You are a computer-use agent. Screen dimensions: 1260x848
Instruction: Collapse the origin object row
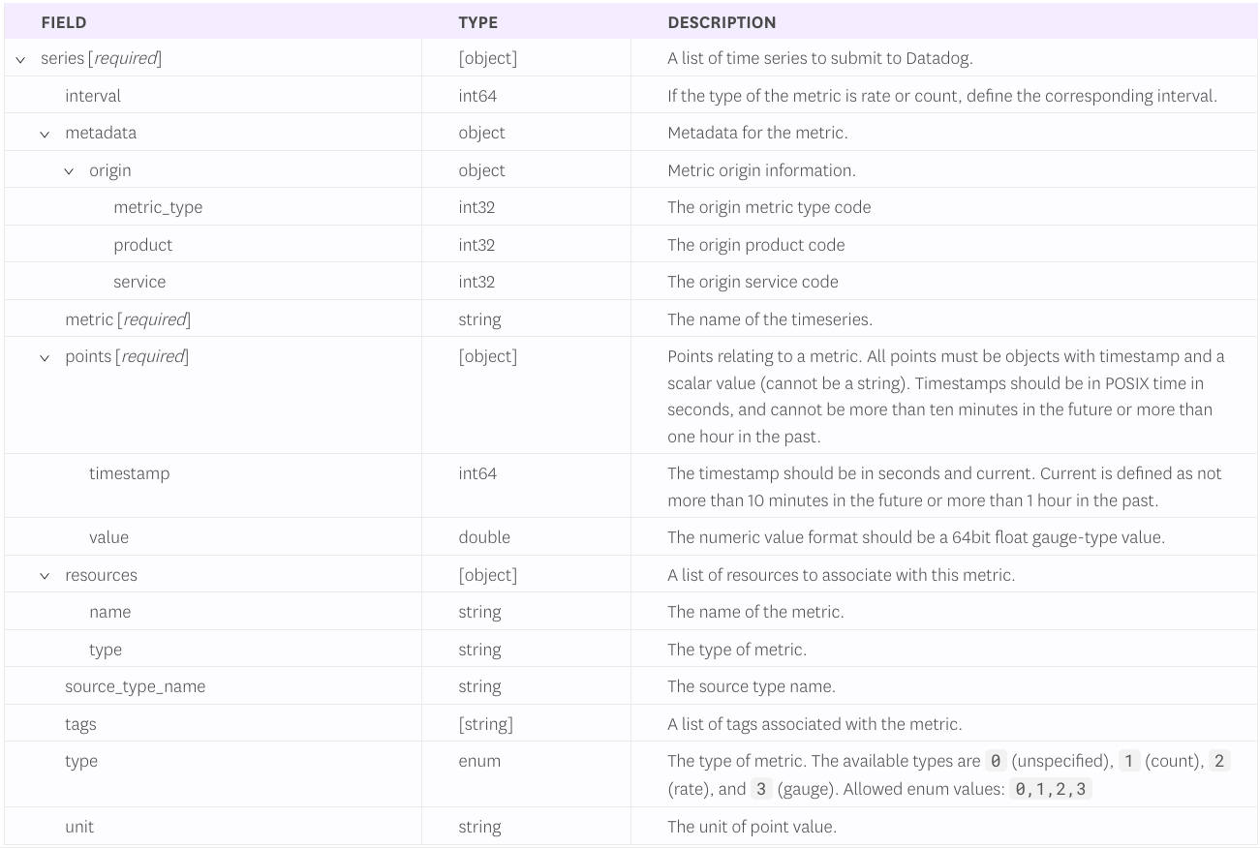point(68,169)
